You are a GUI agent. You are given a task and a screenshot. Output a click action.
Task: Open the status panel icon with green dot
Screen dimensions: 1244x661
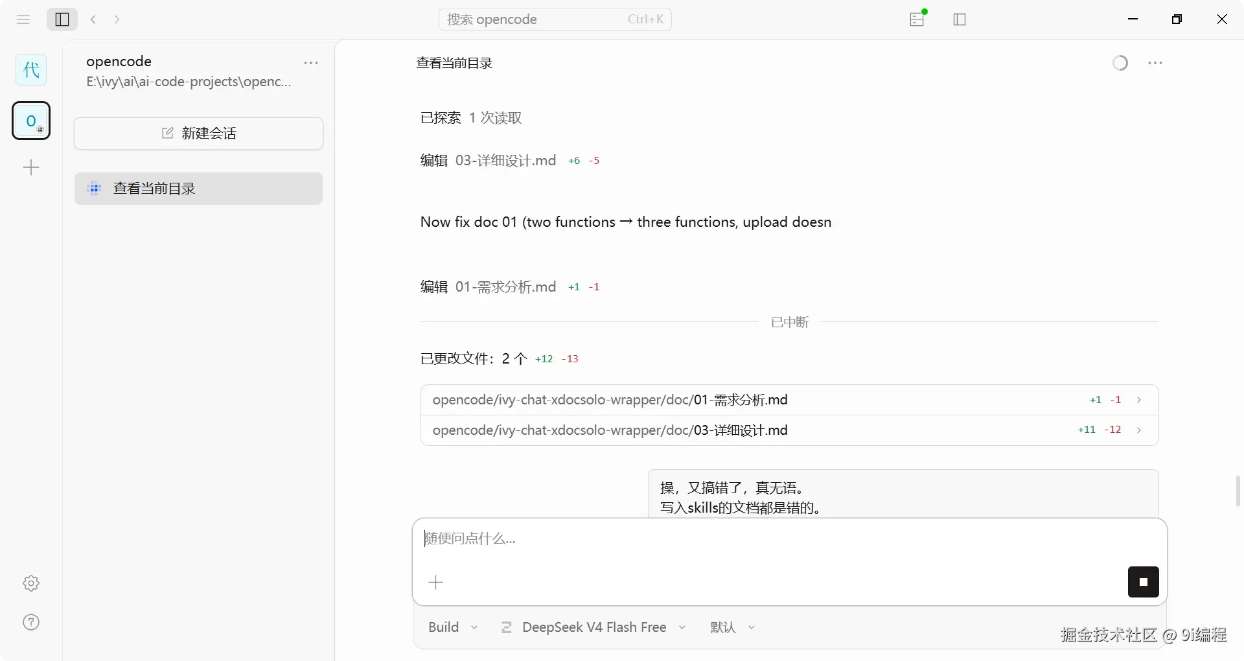917,19
